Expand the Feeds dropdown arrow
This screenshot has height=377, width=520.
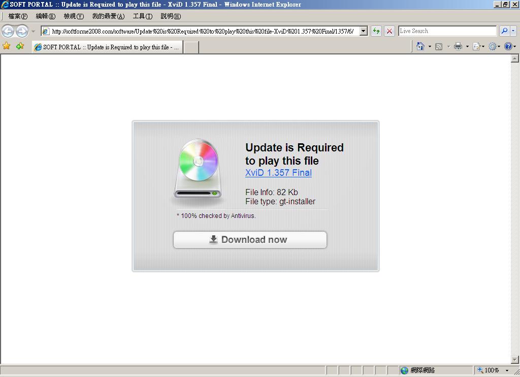coord(448,46)
